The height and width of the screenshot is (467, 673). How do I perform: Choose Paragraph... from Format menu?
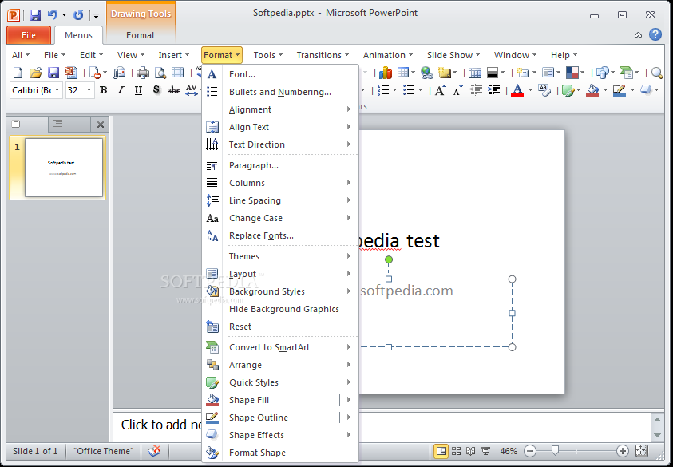pyautogui.click(x=280, y=165)
